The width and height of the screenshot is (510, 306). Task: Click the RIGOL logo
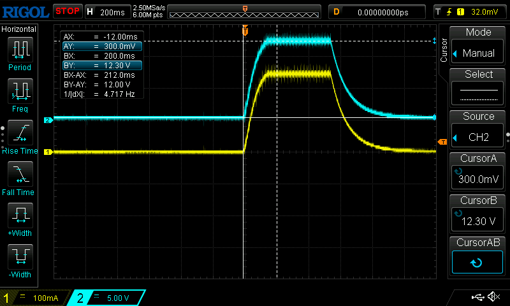(x=25, y=12)
